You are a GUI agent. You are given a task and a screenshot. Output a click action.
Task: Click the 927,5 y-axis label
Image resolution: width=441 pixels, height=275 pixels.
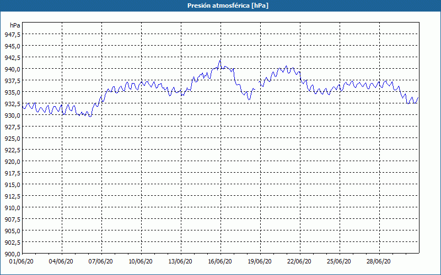pos(12,127)
